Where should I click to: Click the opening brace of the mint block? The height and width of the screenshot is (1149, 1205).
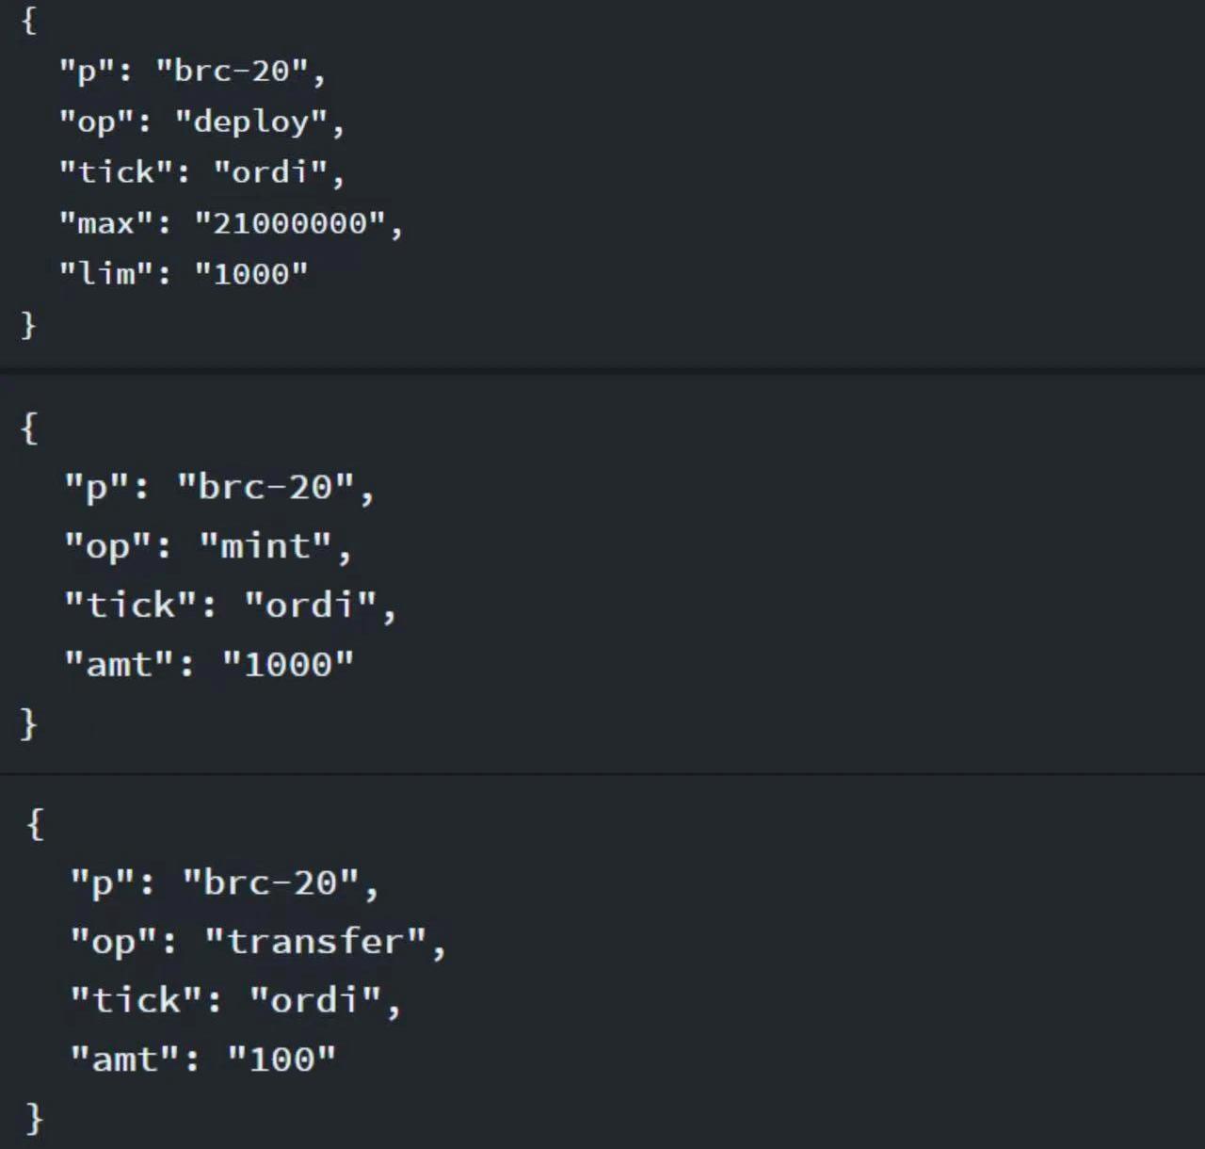(29, 429)
